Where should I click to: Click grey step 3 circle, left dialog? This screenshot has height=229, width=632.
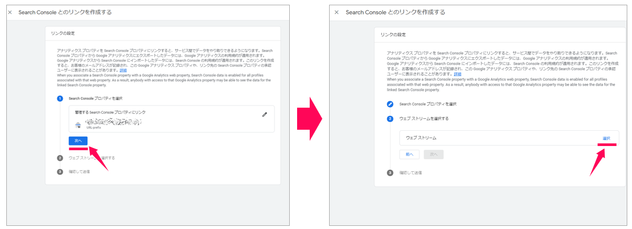tap(60, 172)
